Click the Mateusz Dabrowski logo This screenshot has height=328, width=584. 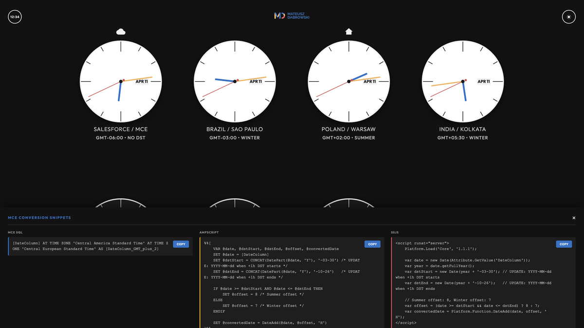[292, 16]
